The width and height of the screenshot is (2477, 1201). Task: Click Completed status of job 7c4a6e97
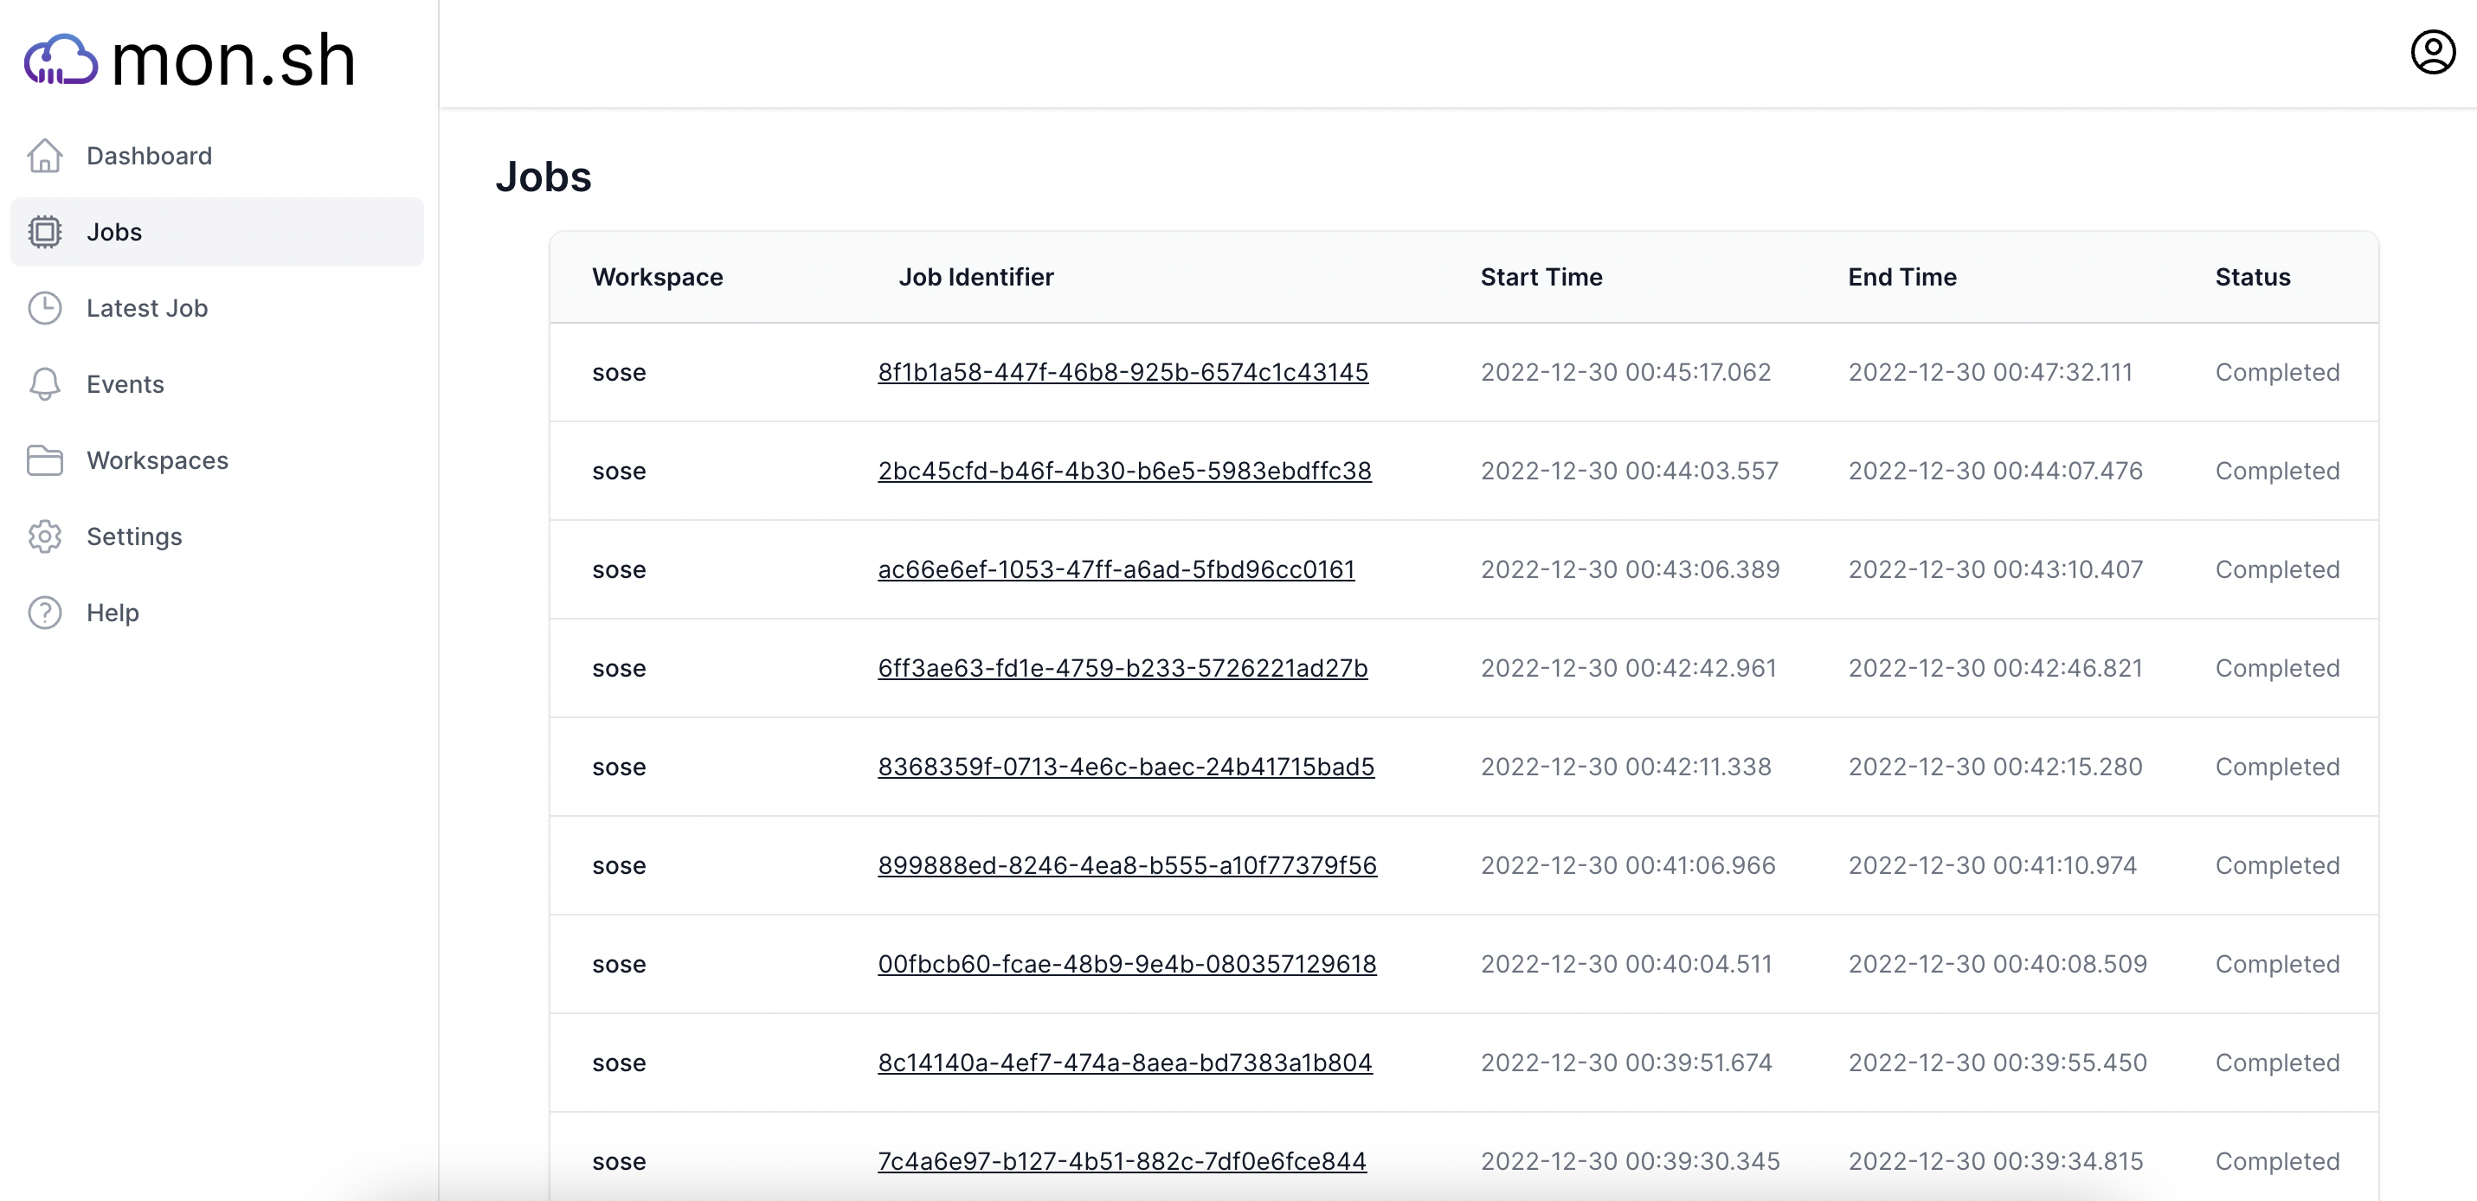2277,1161
